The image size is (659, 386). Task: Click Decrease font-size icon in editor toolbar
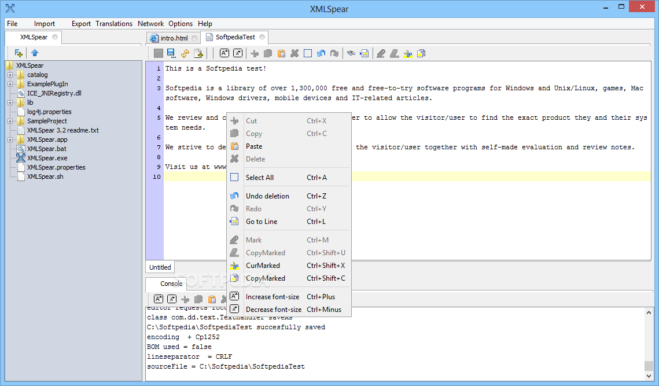(238, 53)
